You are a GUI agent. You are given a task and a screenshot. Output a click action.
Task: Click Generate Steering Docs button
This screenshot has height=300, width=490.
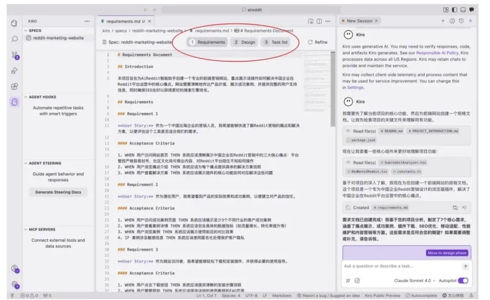(x=58, y=192)
